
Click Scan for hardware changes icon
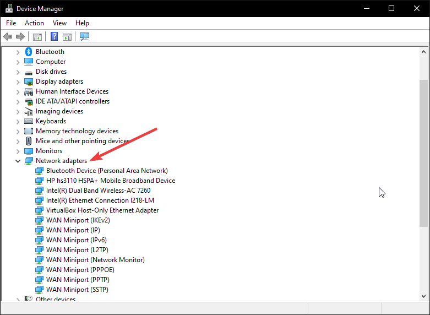click(84, 36)
